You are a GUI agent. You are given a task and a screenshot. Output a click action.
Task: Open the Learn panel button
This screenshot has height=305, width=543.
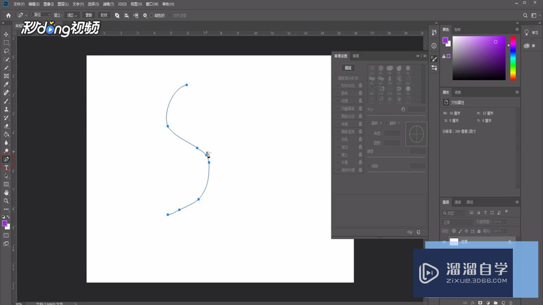coord(532,33)
